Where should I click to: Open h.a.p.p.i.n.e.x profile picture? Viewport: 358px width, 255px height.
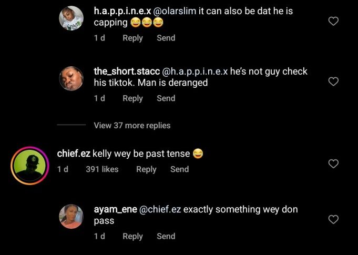pos(71,18)
